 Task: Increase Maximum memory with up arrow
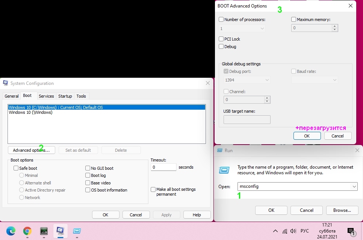(x=334, y=26)
